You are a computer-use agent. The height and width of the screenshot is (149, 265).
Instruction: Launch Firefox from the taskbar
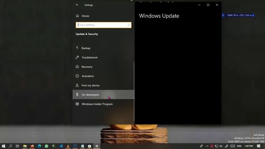(x=32, y=146)
